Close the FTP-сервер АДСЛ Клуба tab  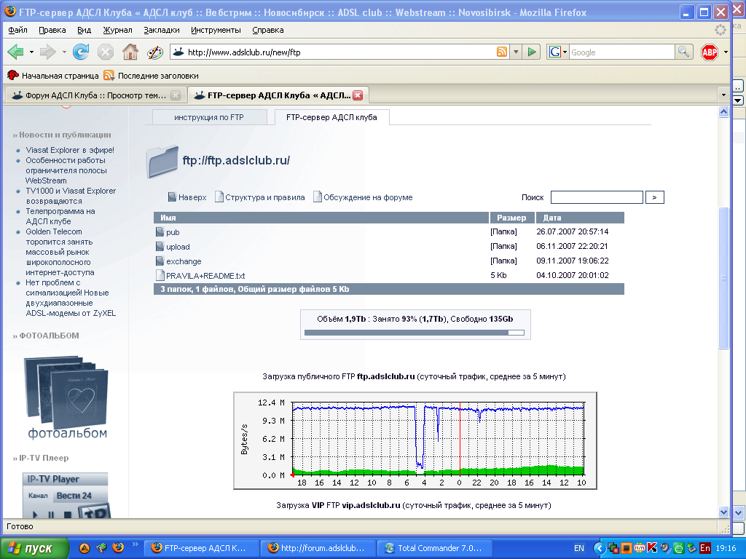358,95
